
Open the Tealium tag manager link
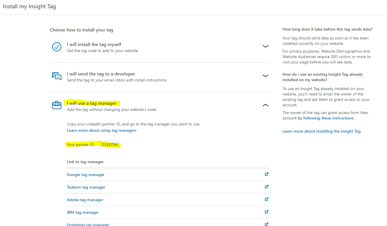coord(86,187)
